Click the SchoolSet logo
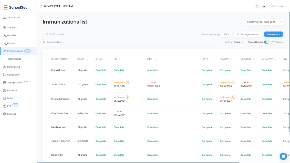Viewport: 290px width, 163px height. (x=15, y=7)
